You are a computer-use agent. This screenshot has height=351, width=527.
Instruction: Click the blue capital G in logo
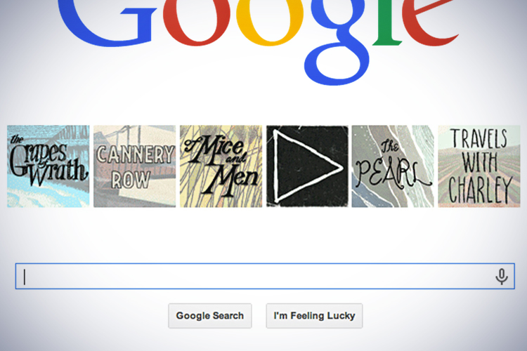pos(106,21)
